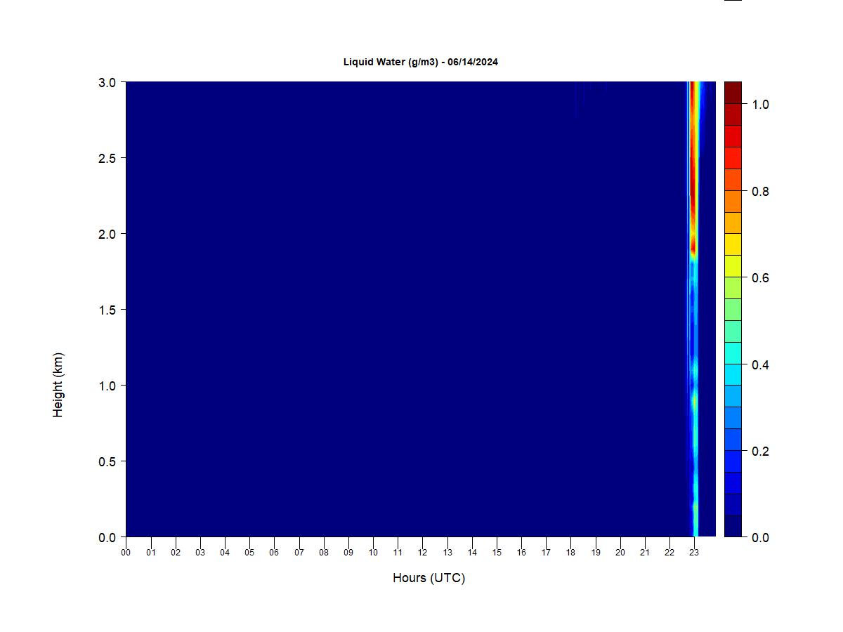Click hour tick label '17'
Viewport: 843px width, 632px height.
pyautogui.click(x=546, y=552)
